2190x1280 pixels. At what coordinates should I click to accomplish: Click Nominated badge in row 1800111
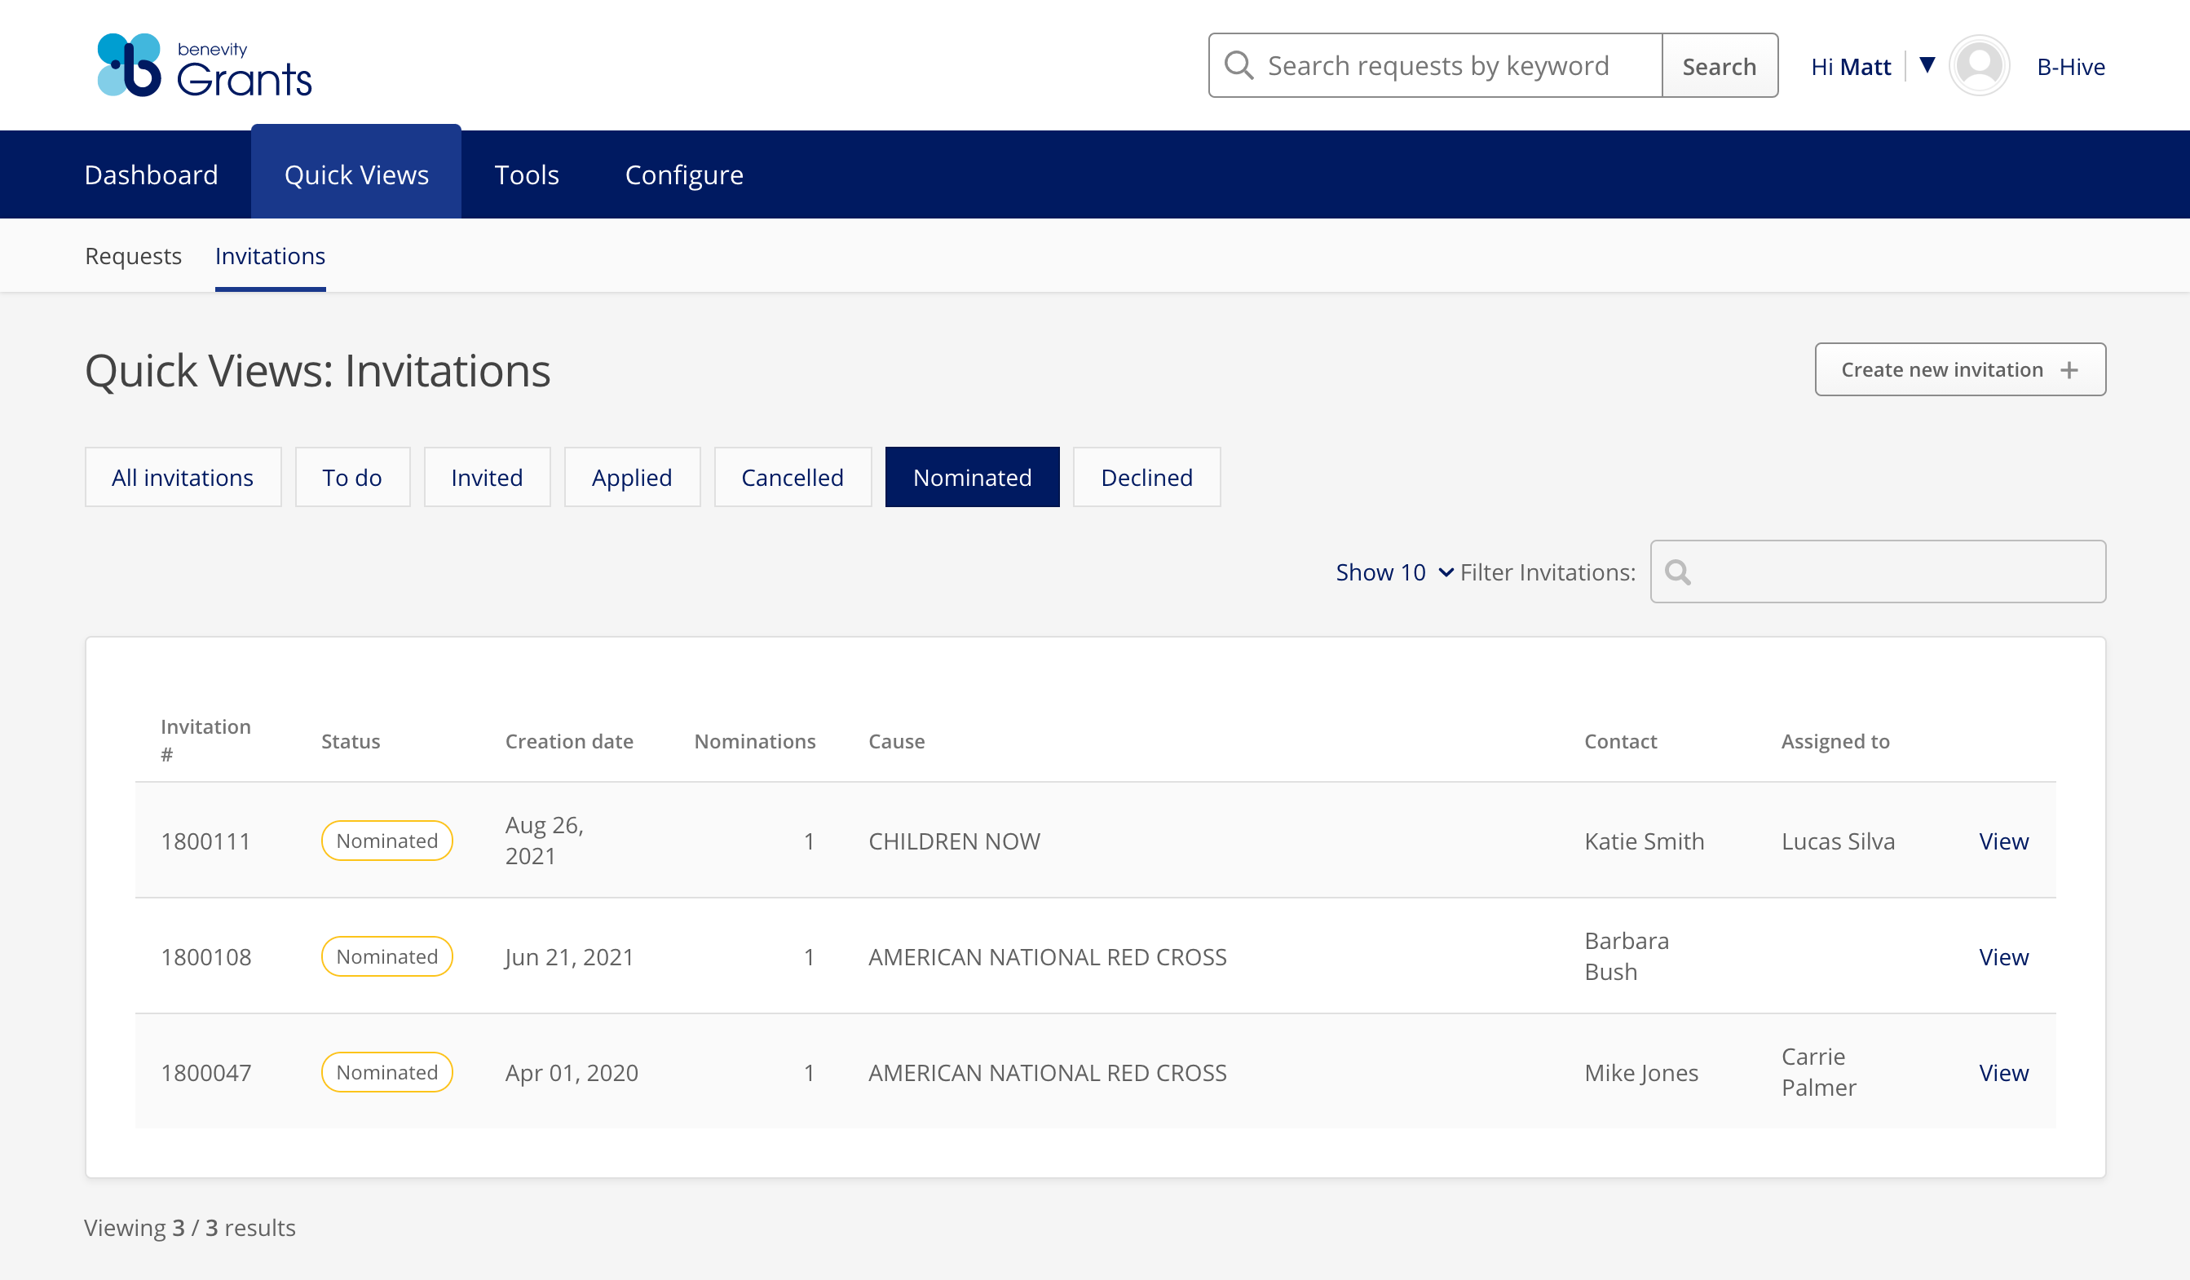coord(386,841)
